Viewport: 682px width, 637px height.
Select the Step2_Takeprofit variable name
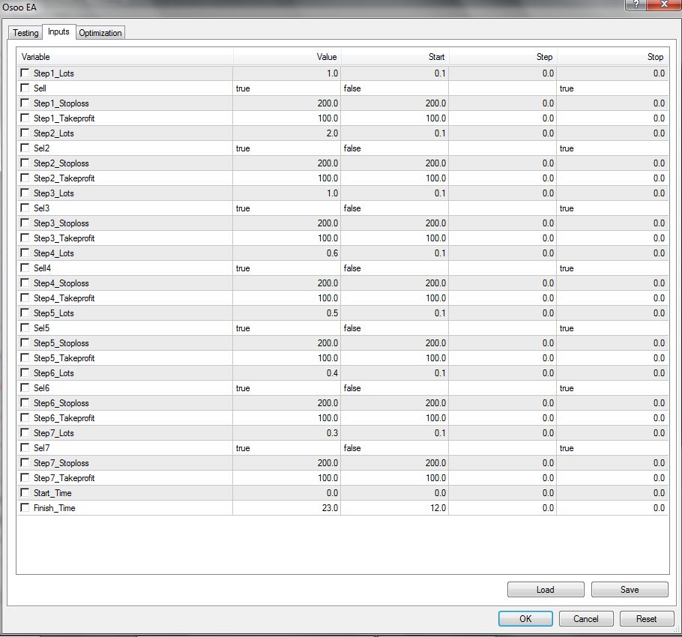(x=64, y=178)
